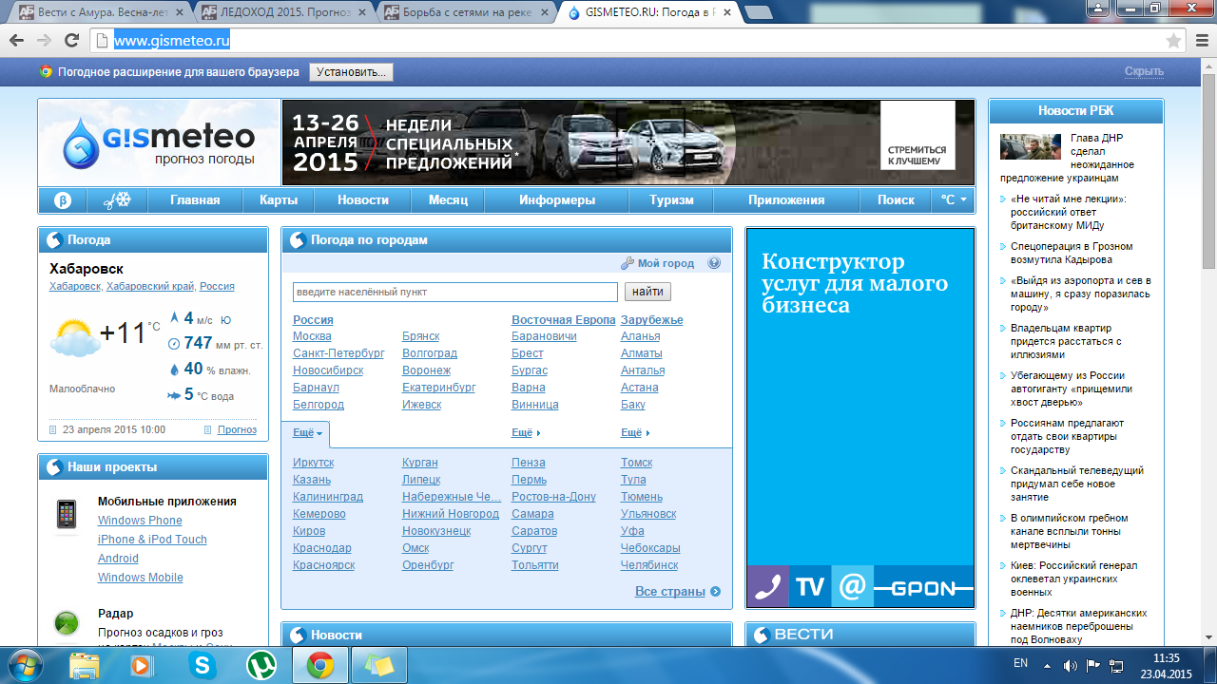
Task: Click the scissors and snowflake icon
Action: tap(116, 200)
